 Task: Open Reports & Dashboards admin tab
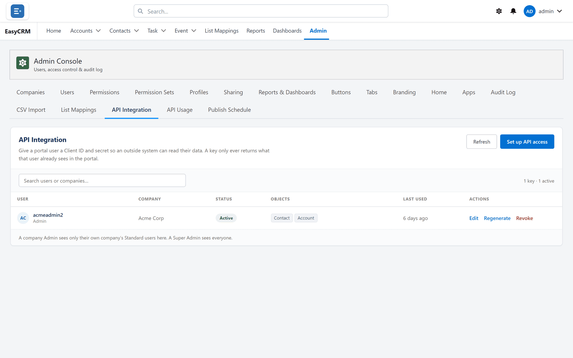(287, 92)
